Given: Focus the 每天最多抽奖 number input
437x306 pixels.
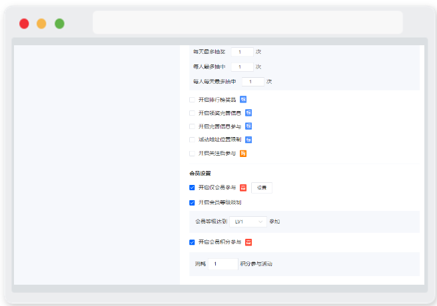Looking at the screenshot, I should (242, 52).
